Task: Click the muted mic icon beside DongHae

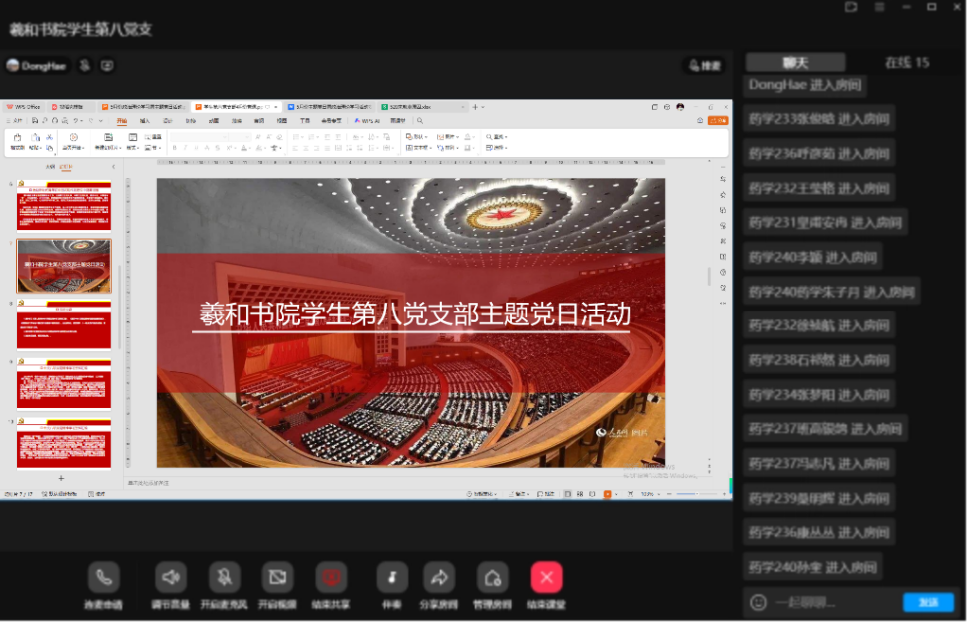Action: click(85, 65)
